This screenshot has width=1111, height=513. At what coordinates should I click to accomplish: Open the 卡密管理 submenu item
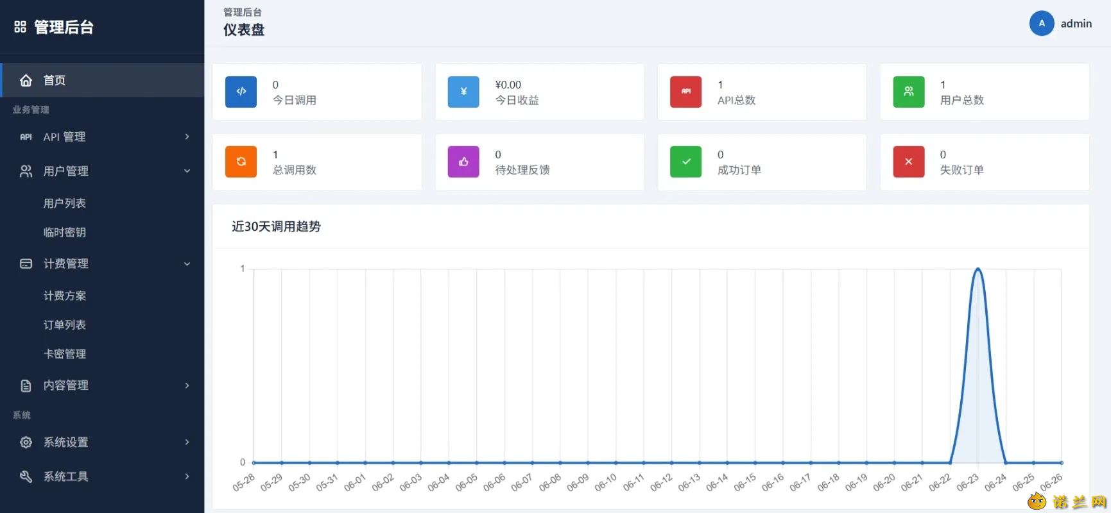[x=64, y=354]
